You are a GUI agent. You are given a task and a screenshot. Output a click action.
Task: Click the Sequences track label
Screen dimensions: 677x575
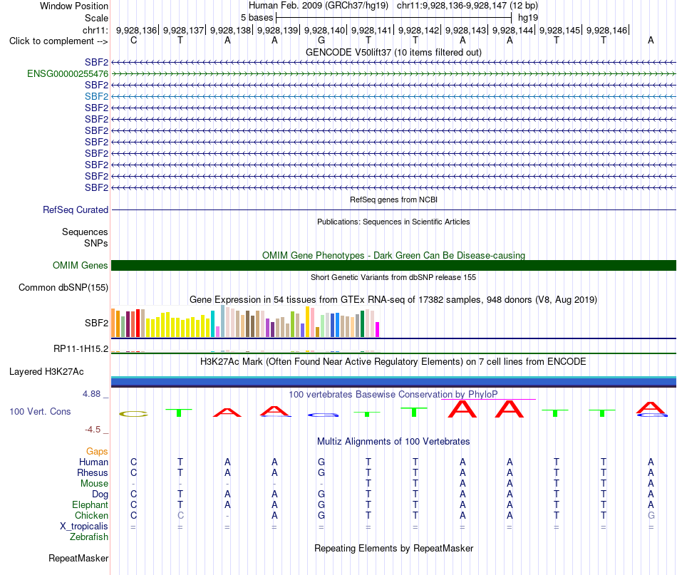(x=85, y=232)
